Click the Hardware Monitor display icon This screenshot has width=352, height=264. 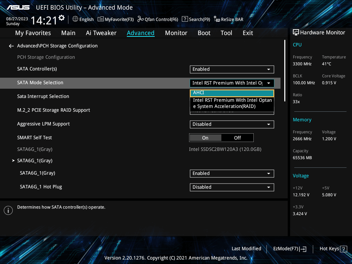pyautogui.click(x=296, y=33)
